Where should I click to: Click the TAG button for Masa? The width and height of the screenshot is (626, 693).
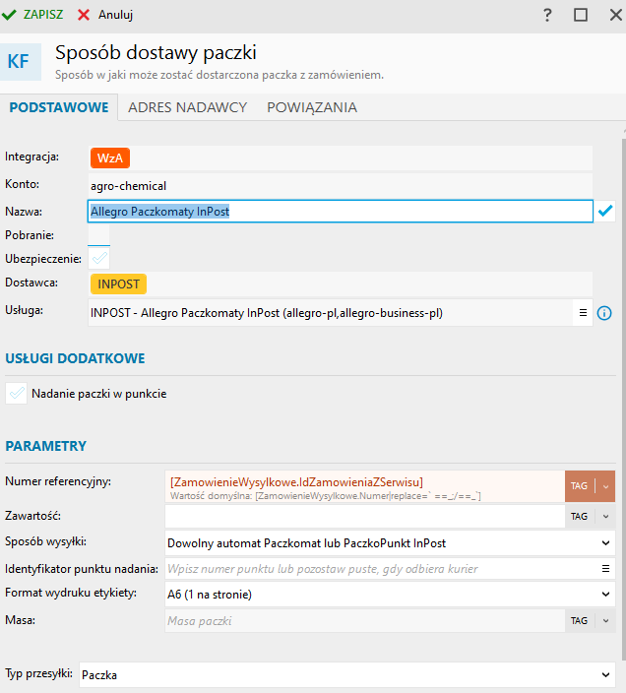pos(580,620)
